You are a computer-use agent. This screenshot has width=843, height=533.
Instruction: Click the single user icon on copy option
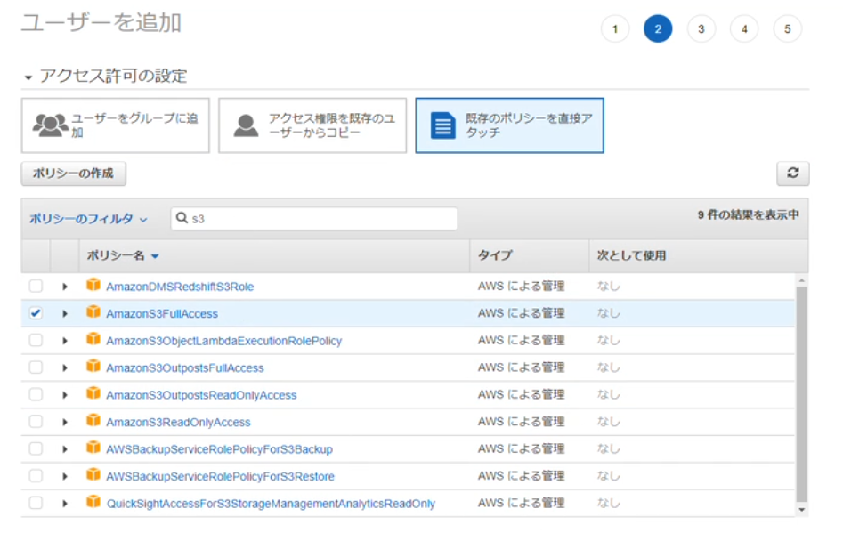tap(247, 125)
